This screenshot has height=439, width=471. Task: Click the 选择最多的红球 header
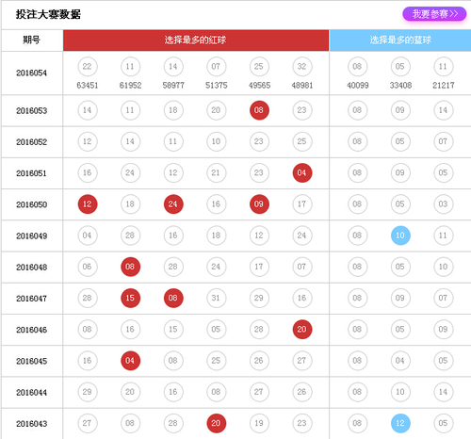click(196, 41)
